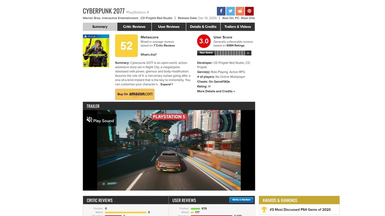Open the 6984 Ratings link
This screenshot has height=216, width=385.
235,45
